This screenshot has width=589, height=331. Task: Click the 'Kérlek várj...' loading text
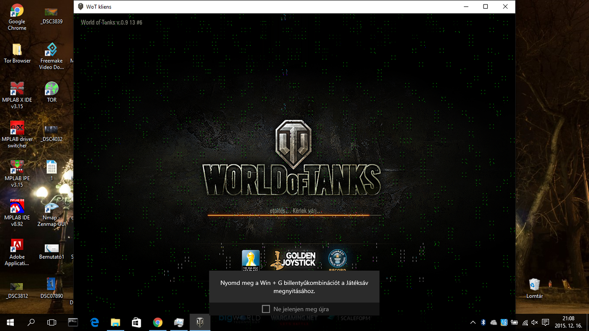pyautogui.click(x=307, y=211)
